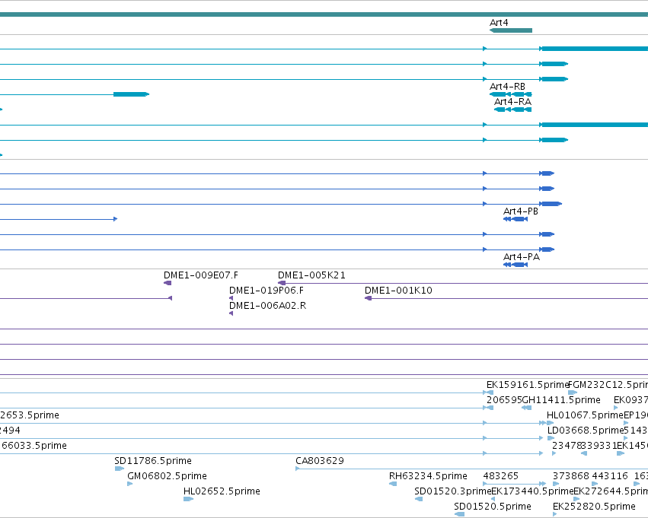Click the EK252820.5prime EST label
Viewport: 648px width, 518px height.
pyautogui.click(x=594, y=507)
